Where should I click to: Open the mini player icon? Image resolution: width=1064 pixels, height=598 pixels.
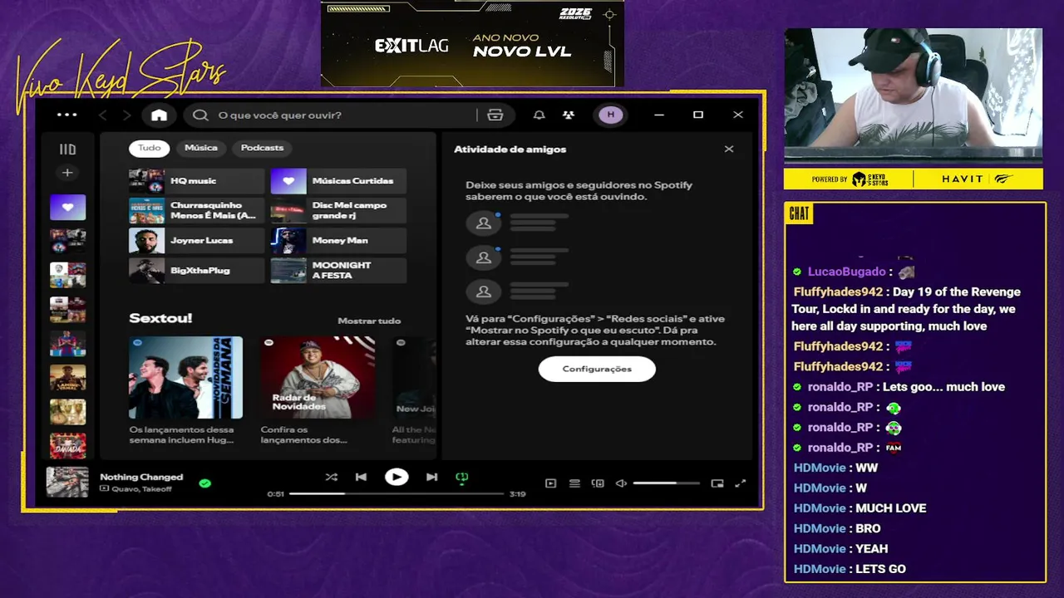(717, 483)
